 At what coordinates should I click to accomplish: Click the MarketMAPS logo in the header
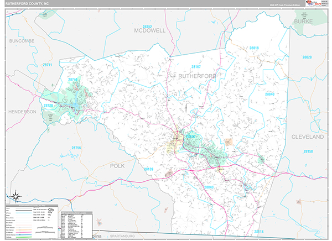point(314,3)
